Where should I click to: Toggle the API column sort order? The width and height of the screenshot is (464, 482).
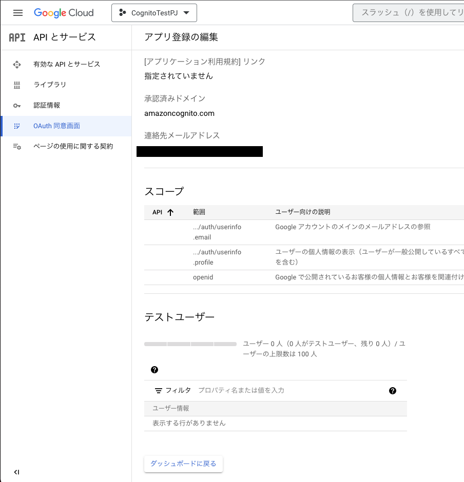170,212
